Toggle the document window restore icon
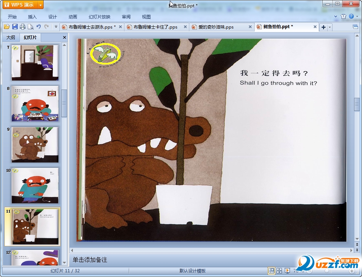This screenshot has width=362, height=277. [355, 27]
